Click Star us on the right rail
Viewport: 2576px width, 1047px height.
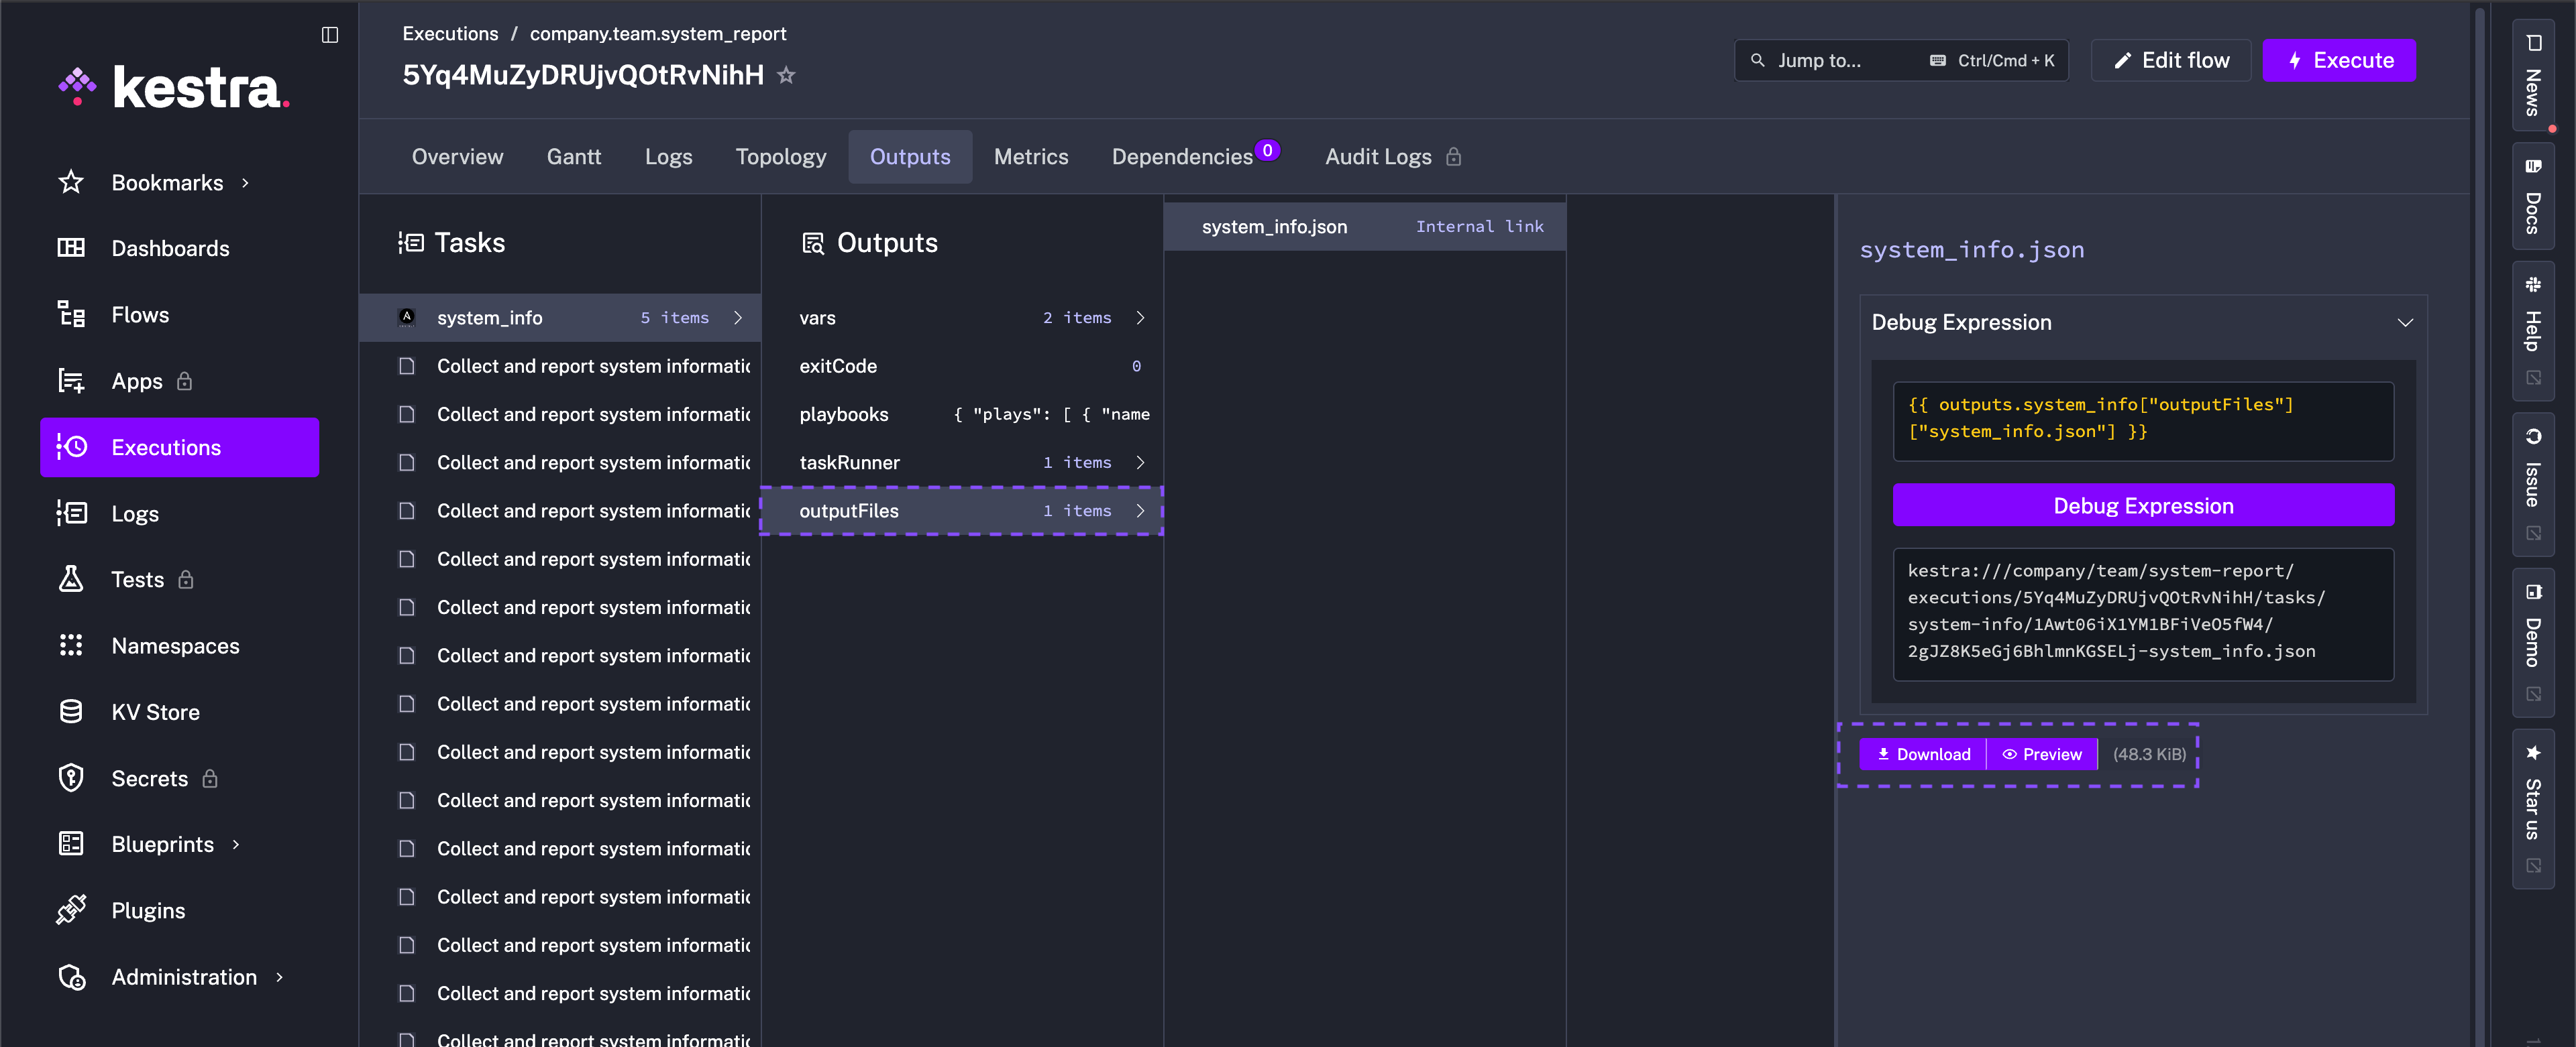[x=2532, y=809]
